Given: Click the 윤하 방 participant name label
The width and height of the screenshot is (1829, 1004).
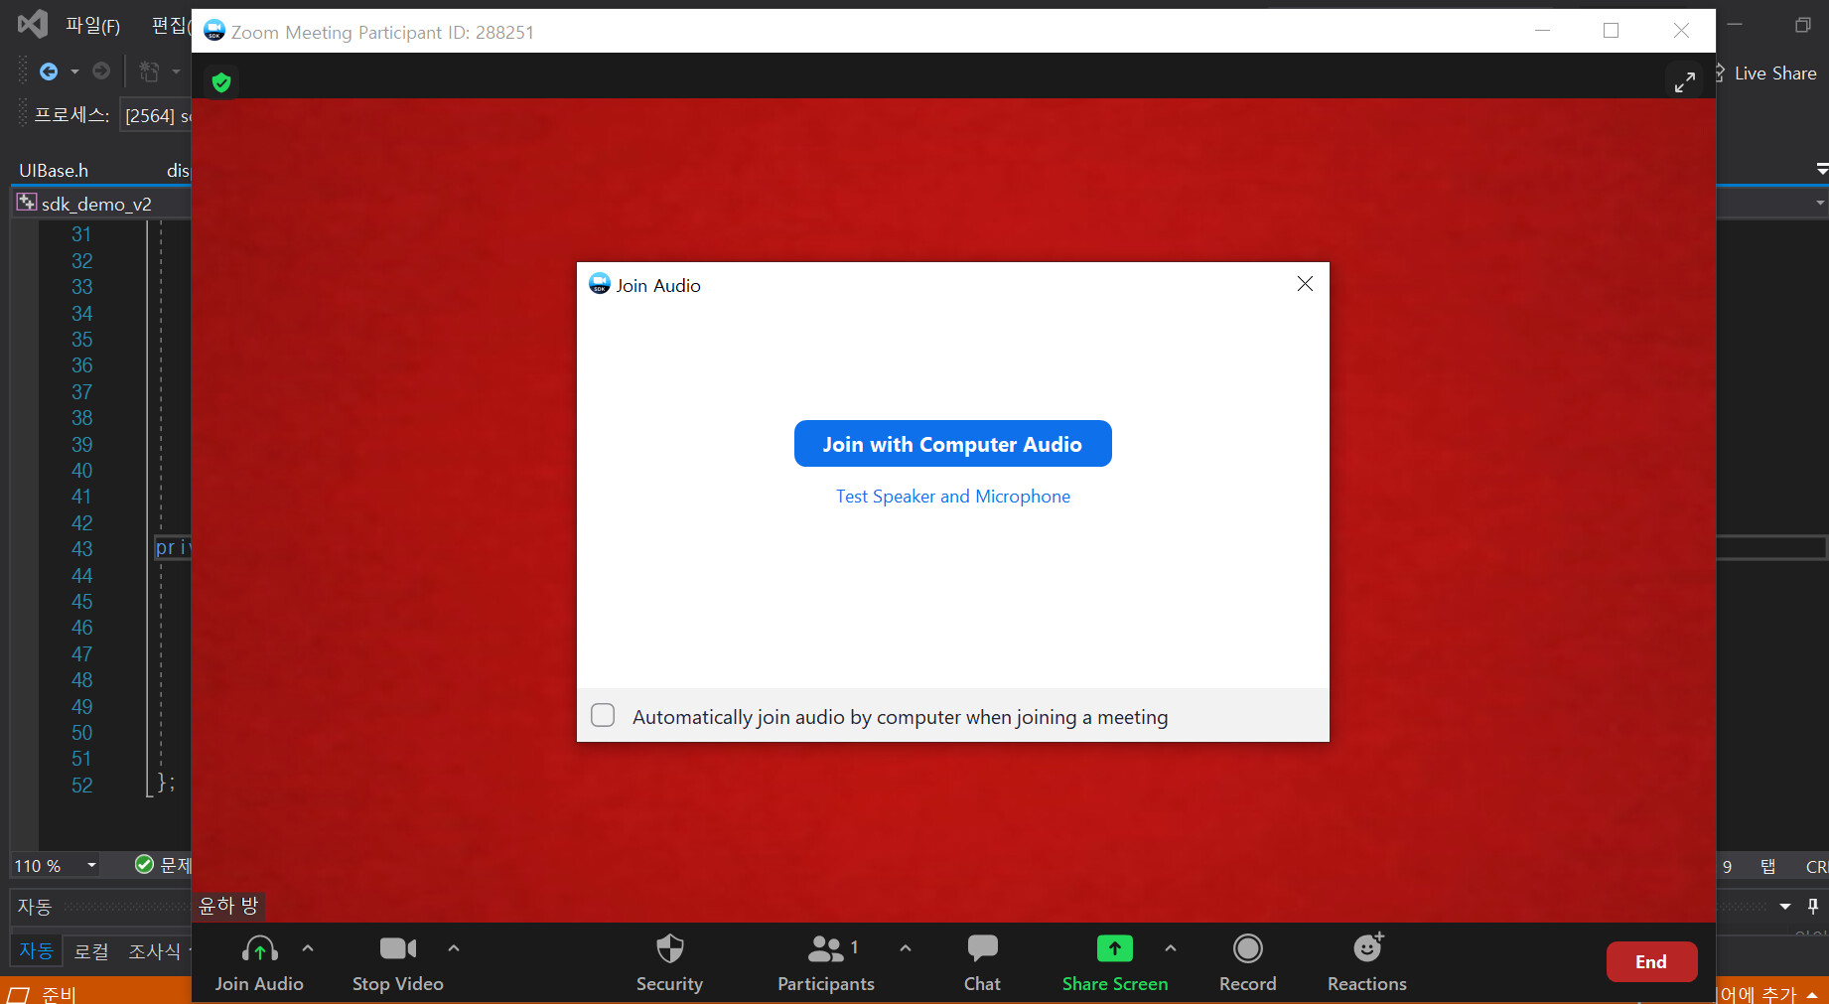Looking at the screenshot, I should (228, 905).
